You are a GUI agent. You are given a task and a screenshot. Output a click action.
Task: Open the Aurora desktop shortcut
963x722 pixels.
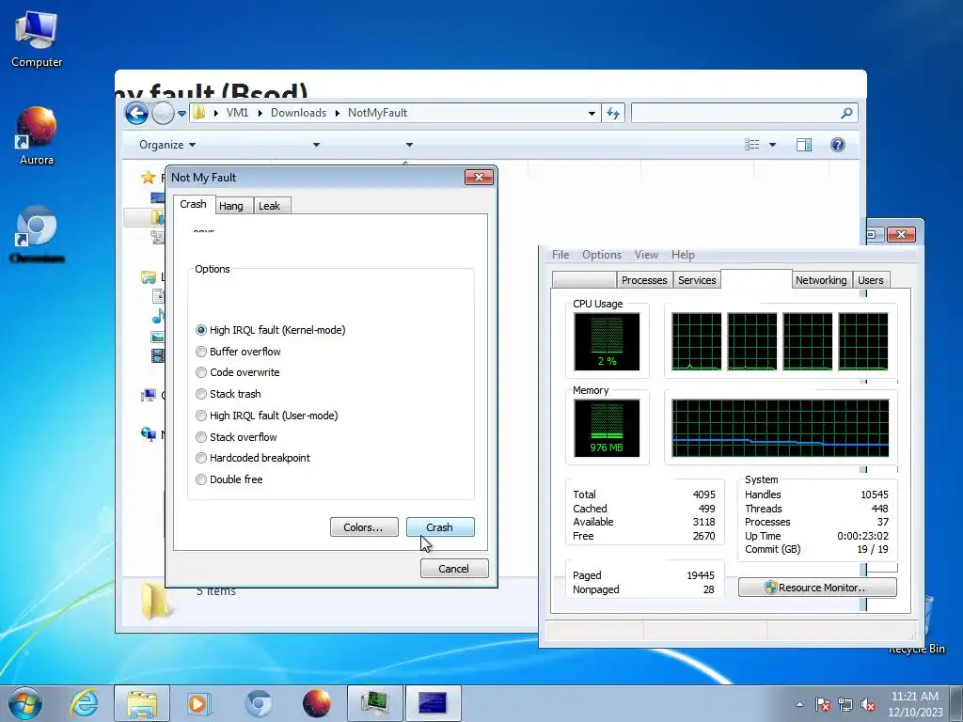(x=37, y=136)
